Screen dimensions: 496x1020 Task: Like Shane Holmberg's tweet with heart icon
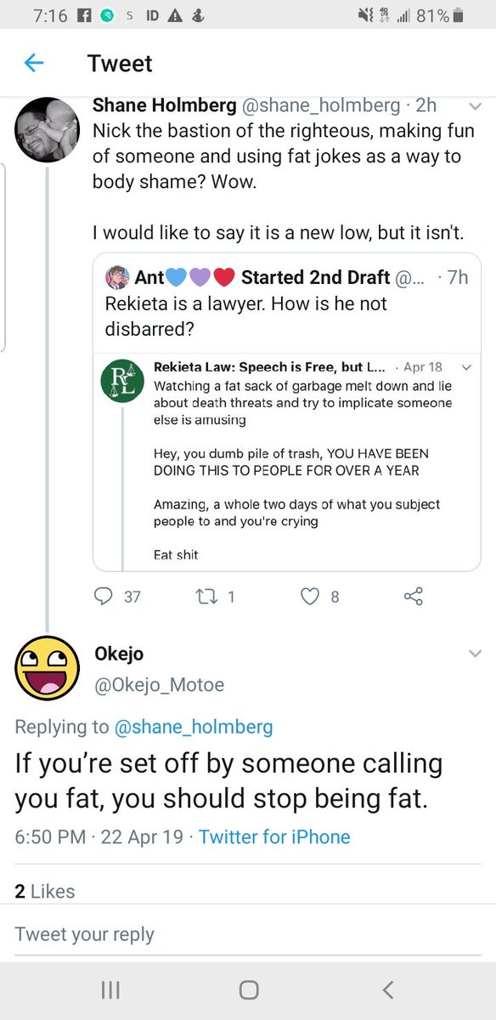coord(310,597)
